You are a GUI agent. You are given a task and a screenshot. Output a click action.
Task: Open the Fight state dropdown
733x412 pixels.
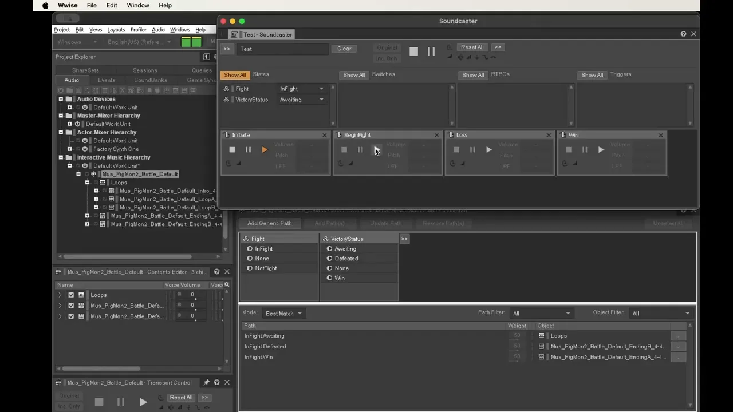click(x=302, y=89)
